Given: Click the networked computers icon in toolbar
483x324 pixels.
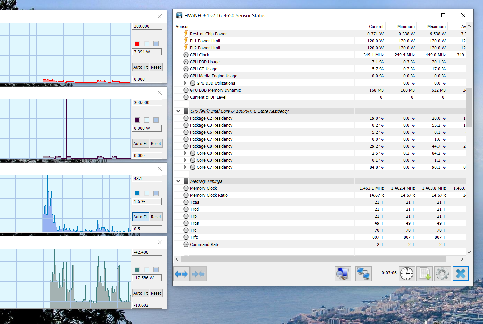Looking at the screenshot, I should [363, 274].
